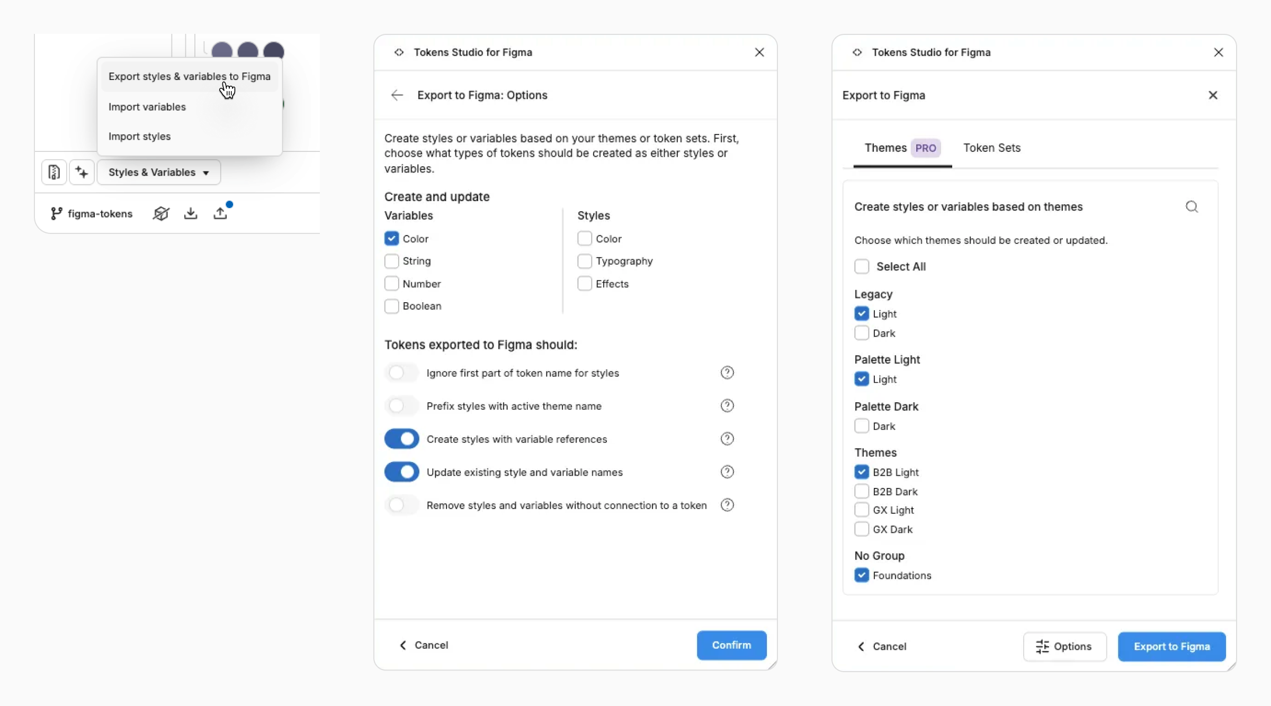Screen dimensions: 1271x706
Task: Click the zip file inspect icon above figma-tokens
Action: click(x=53, y=172)
